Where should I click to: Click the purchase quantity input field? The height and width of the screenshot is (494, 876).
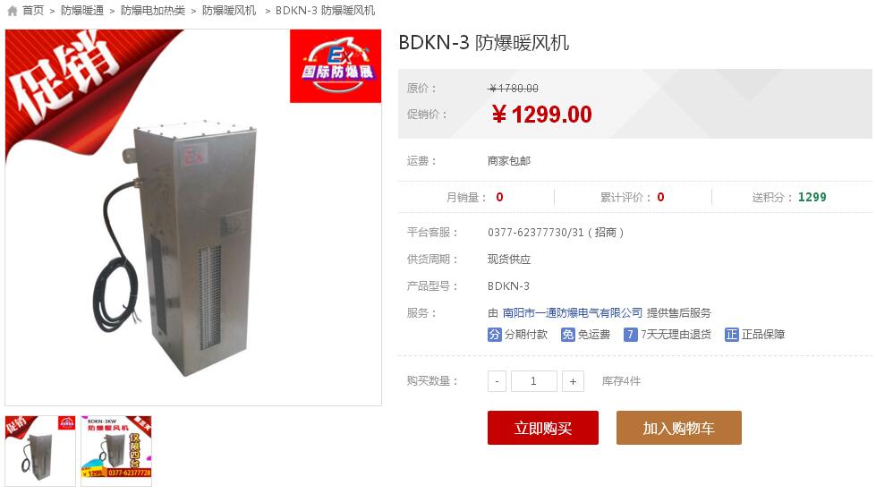coord(533,381)
